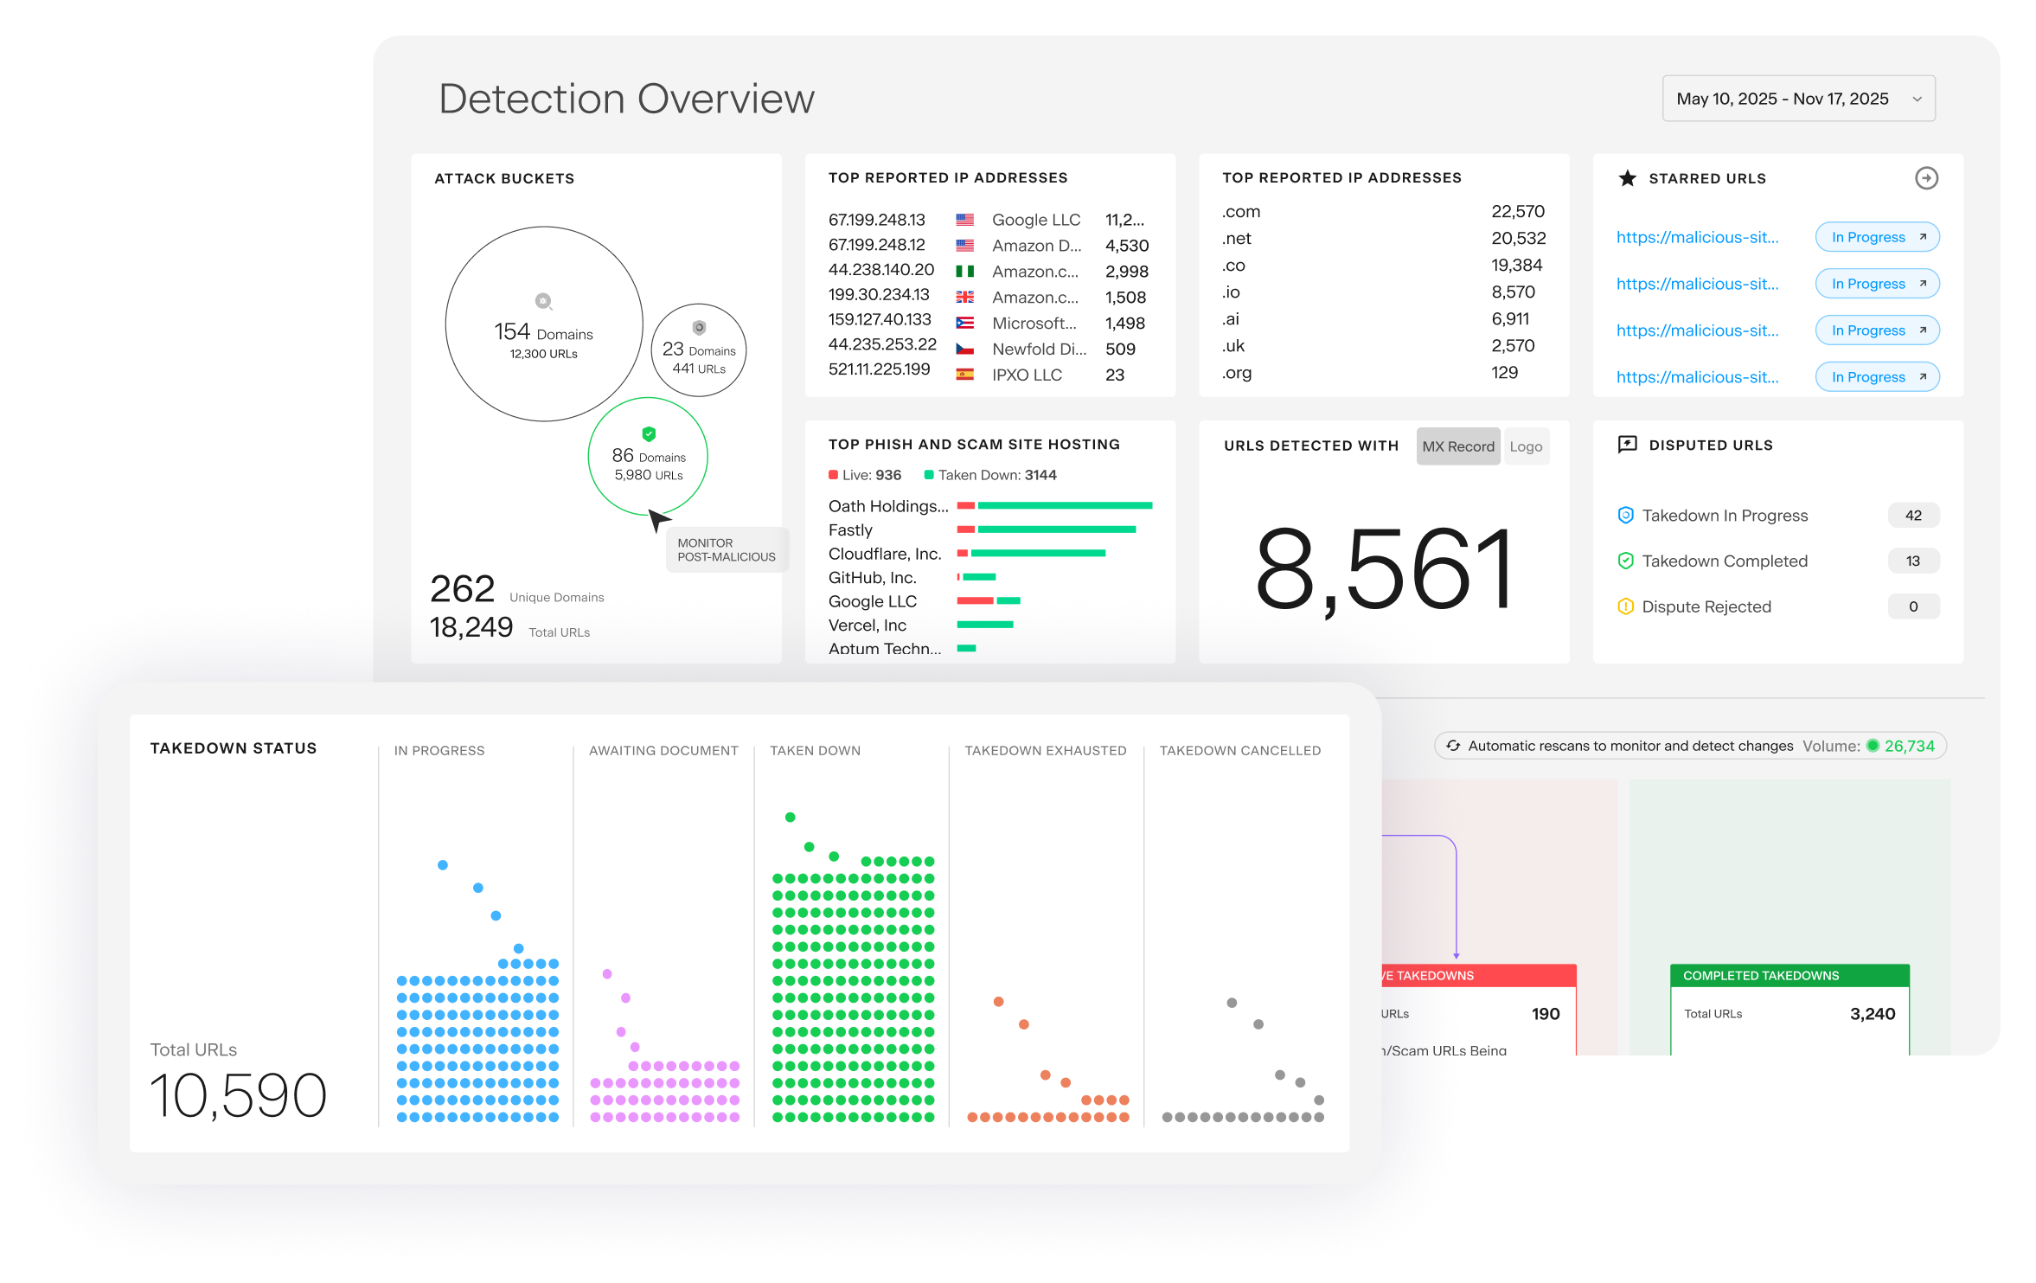Click the automatic rescans refresh icon
The image size is (2036, 1283).
tap(1453, 746)
